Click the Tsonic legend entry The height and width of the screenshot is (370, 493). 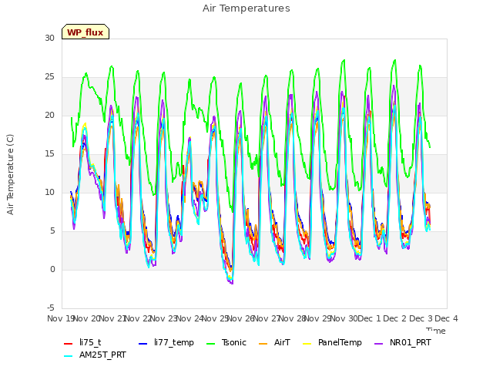[x=226, y=342]
